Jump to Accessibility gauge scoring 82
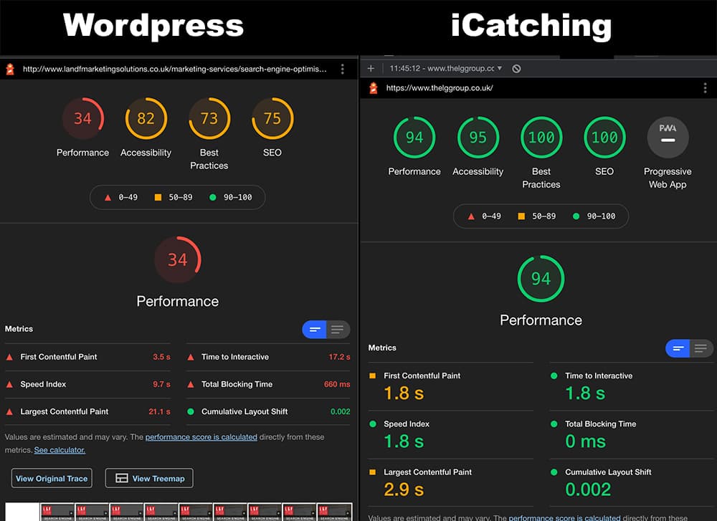 point(146,128)
